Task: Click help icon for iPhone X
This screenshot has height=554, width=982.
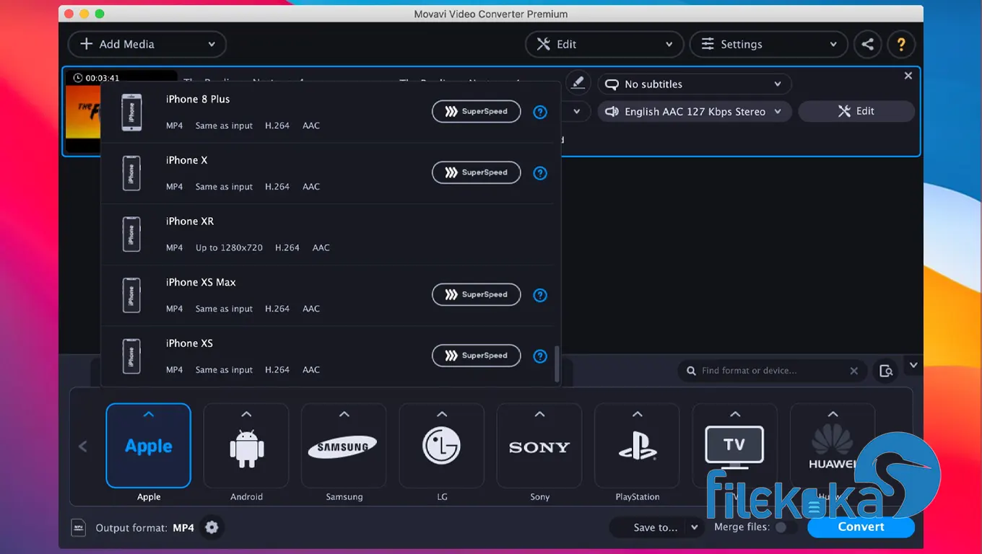Action: click(x=540, y=173)
